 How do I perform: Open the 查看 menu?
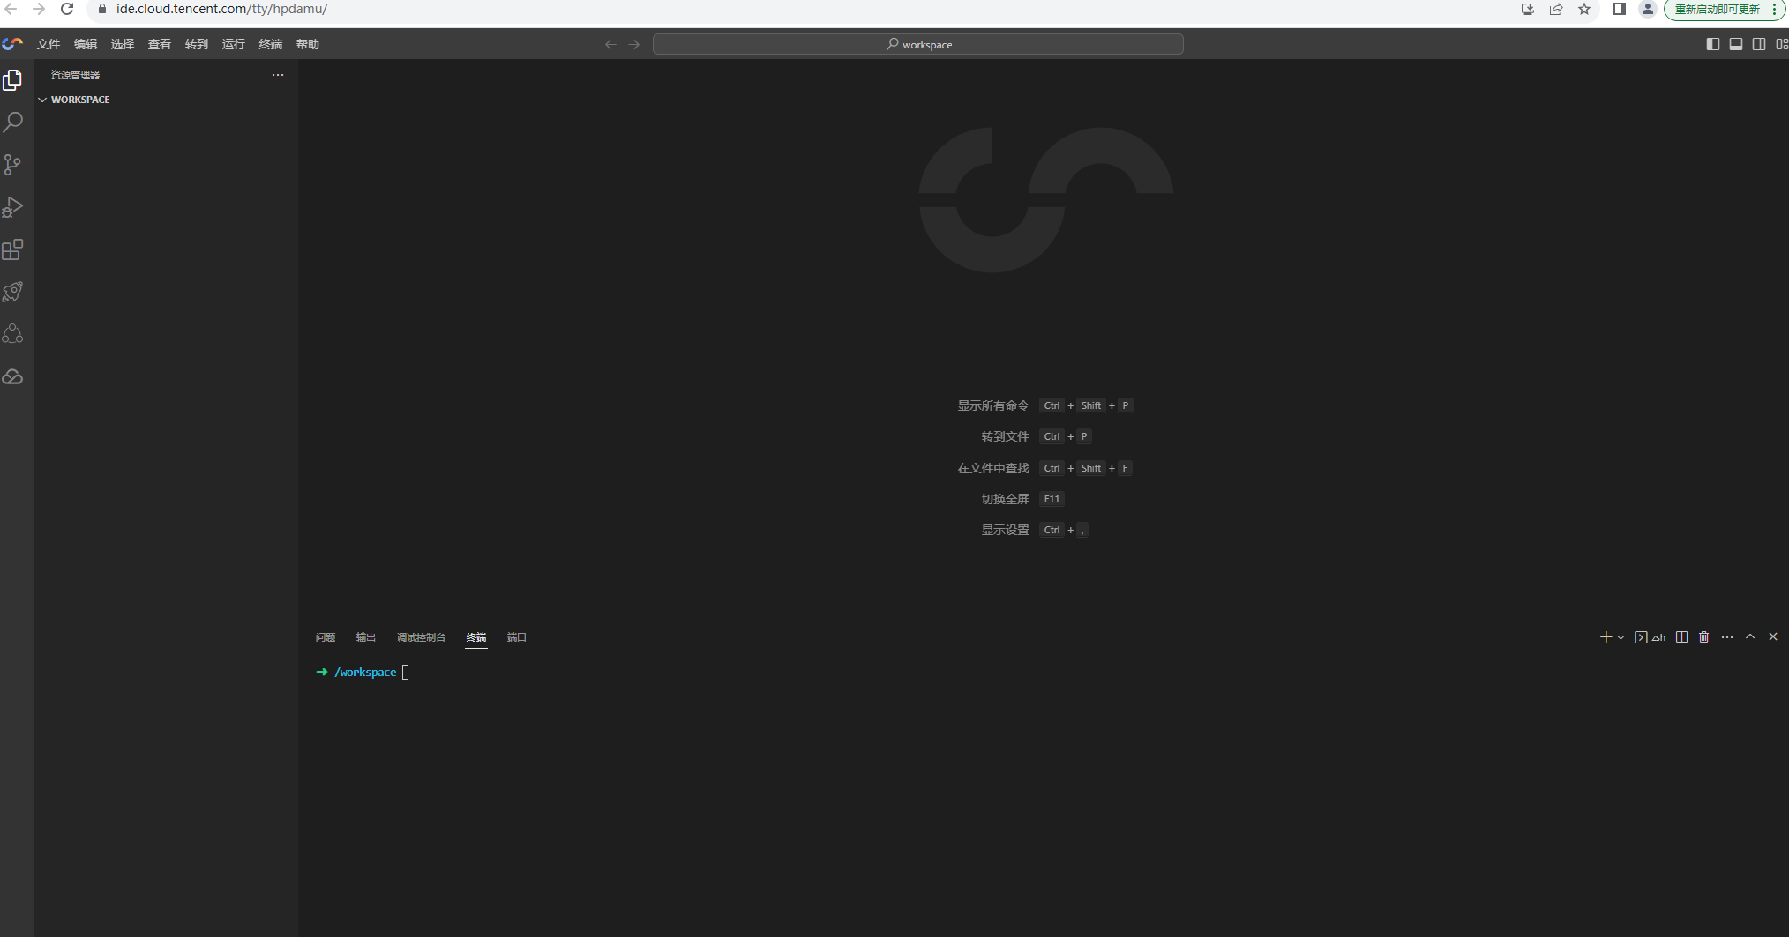coord(160,44)
